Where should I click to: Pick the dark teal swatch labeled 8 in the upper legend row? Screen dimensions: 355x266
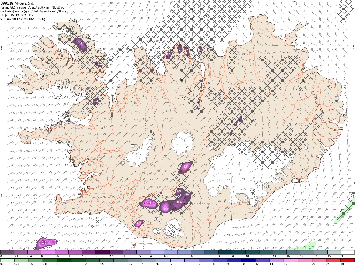pos(225,252)
